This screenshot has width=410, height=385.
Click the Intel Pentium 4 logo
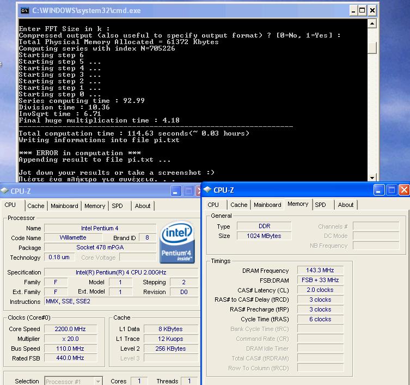click(x=177, y=242)
